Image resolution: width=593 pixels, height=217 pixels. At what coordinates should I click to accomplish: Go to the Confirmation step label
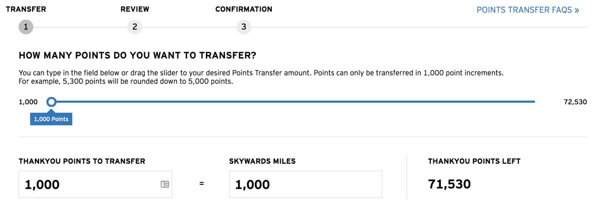pos(243,9)
